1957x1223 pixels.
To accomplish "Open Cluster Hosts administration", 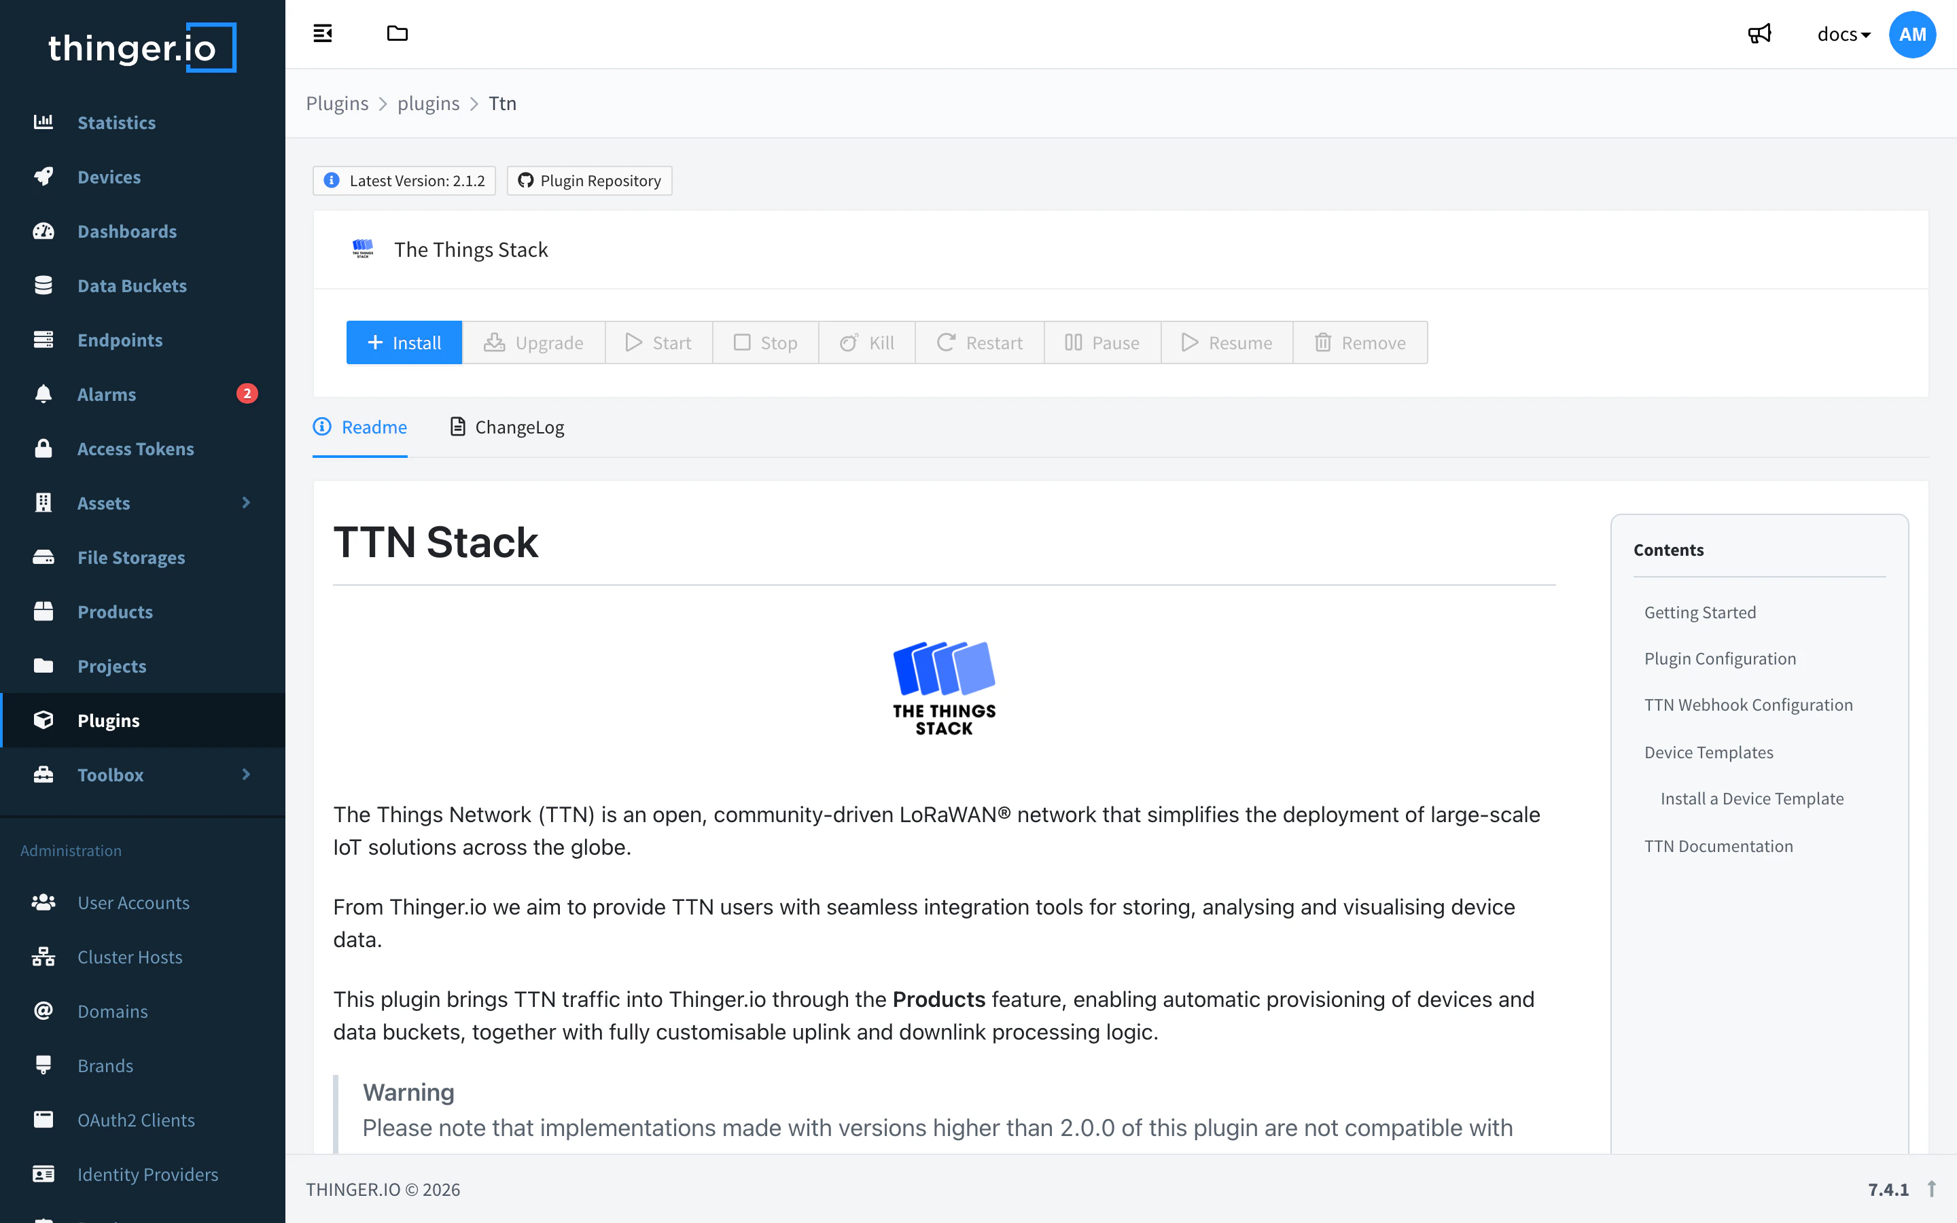I will [142, 956].
